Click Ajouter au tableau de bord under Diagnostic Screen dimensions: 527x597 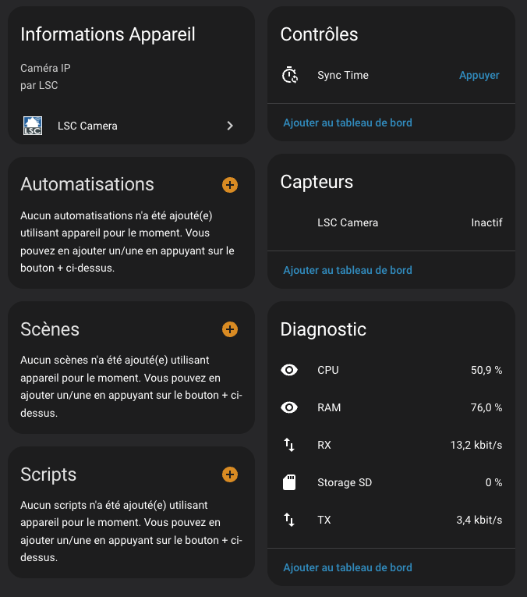(x=348, y=567)
